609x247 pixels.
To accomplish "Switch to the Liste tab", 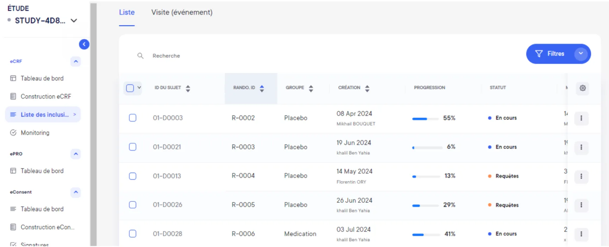I will point(127,12).
